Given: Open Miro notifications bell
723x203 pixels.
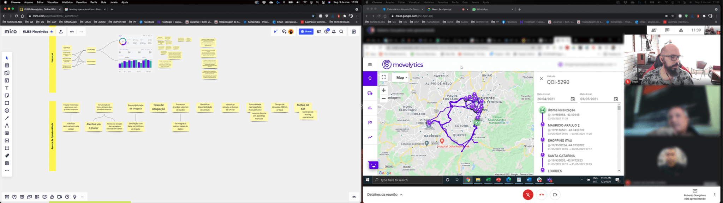Looking at the screenshot, I should 334,32.
